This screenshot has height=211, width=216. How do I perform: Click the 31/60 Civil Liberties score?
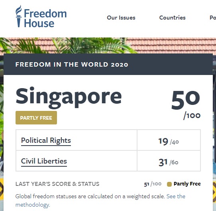(x=169, y=162)
